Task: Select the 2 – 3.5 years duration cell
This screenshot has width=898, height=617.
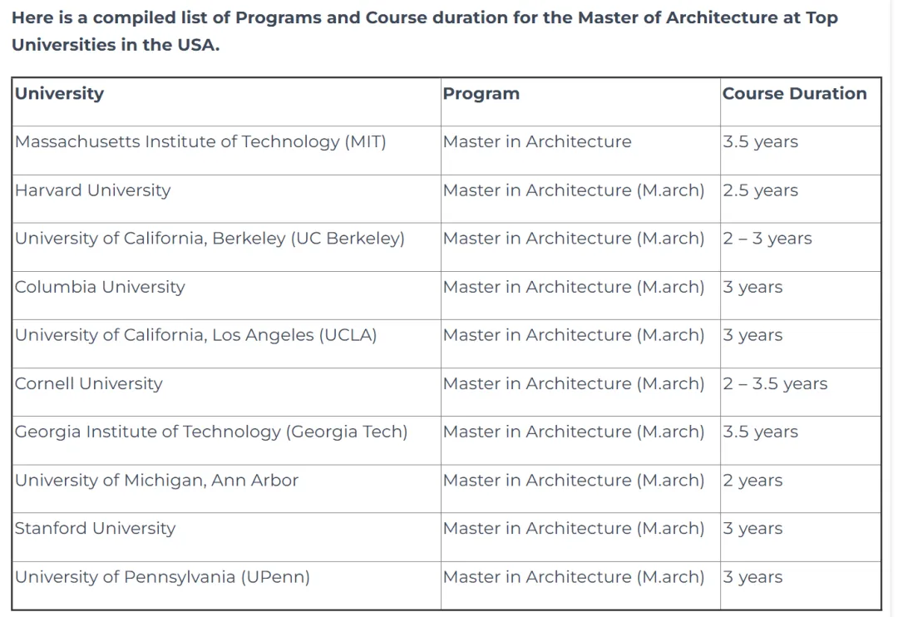Action: pyautogui.click(x=775, y=383)
